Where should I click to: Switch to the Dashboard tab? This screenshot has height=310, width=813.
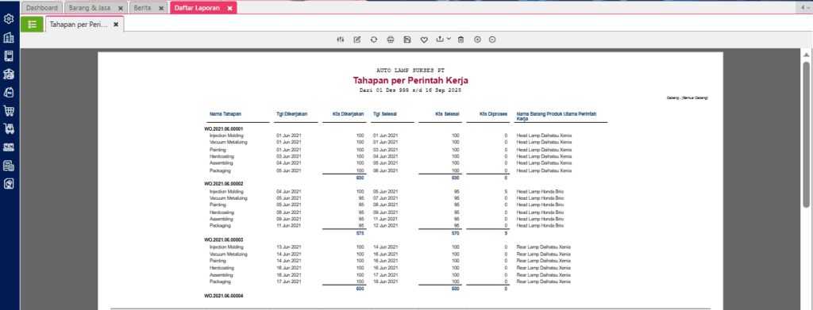(x=42, y=8)
